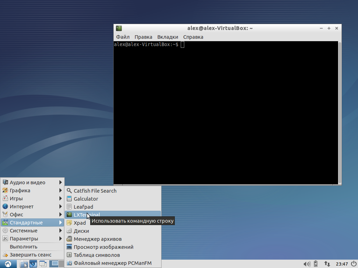Expand the Параметры category submenu
358x268 pixels.
pyautogui.click(x=32, y=239)
